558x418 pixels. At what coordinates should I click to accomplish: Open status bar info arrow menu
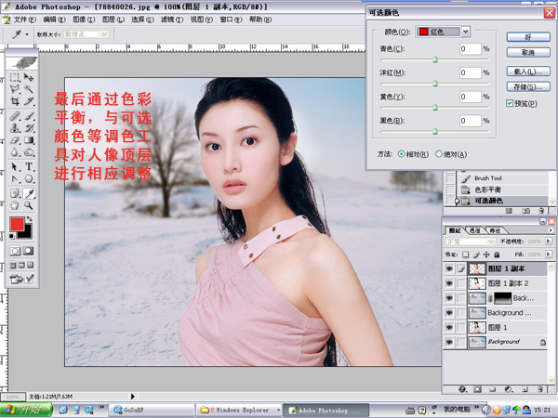pos(132,396)
